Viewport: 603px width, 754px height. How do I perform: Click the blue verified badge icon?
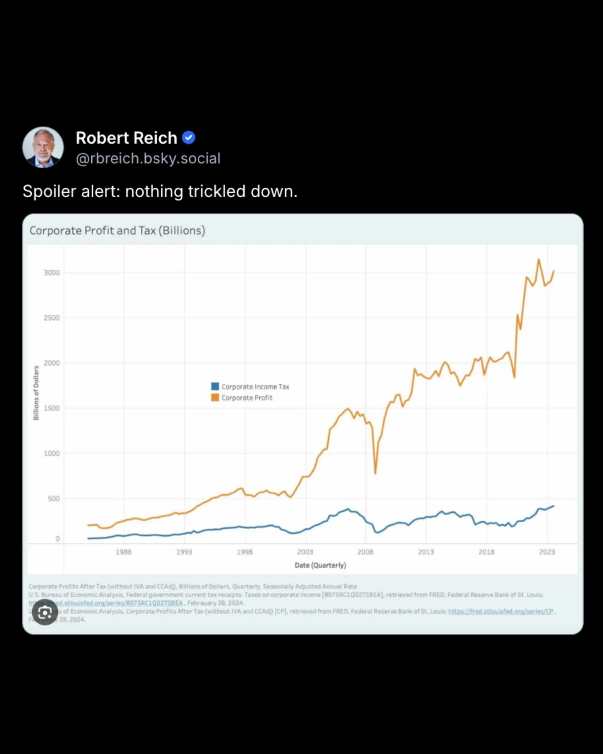(189, 138)
